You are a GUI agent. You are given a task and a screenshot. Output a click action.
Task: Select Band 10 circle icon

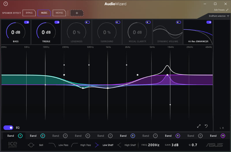(x=223, y=136)
